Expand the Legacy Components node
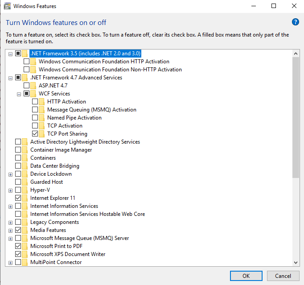The height and width of the screenshot is (285, 304). (x=10, y=223)
